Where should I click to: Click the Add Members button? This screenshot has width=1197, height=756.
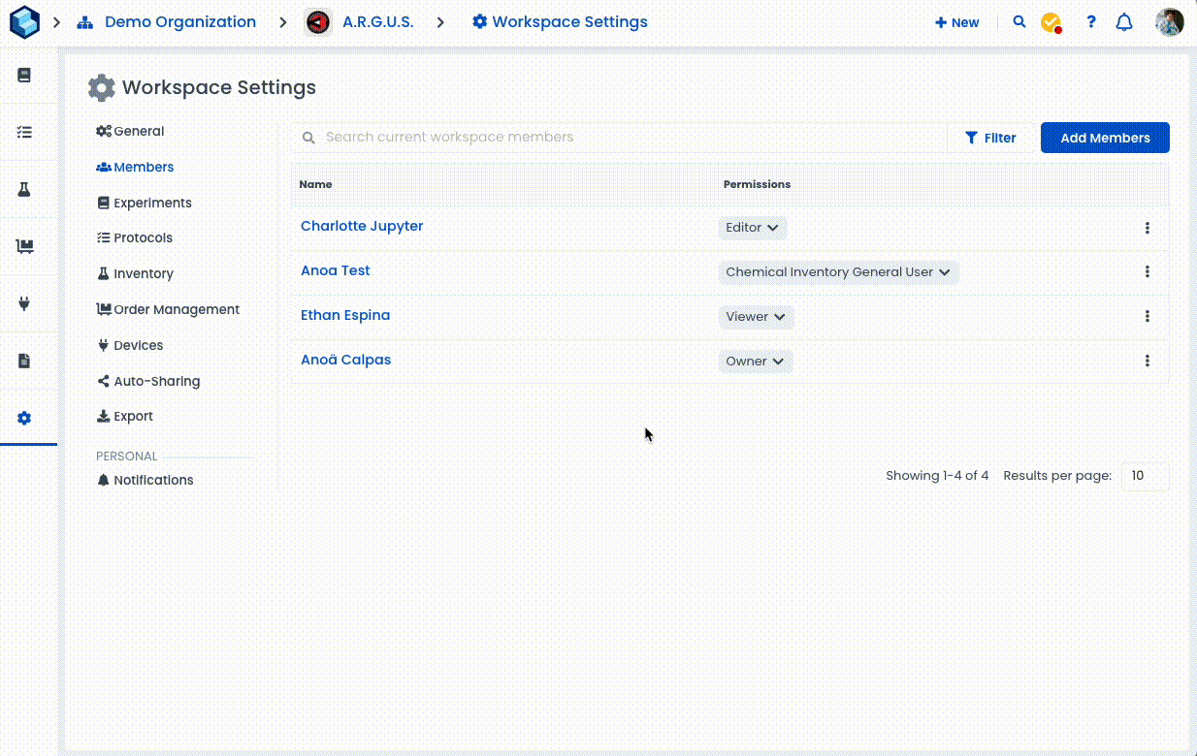point(1105,138)
